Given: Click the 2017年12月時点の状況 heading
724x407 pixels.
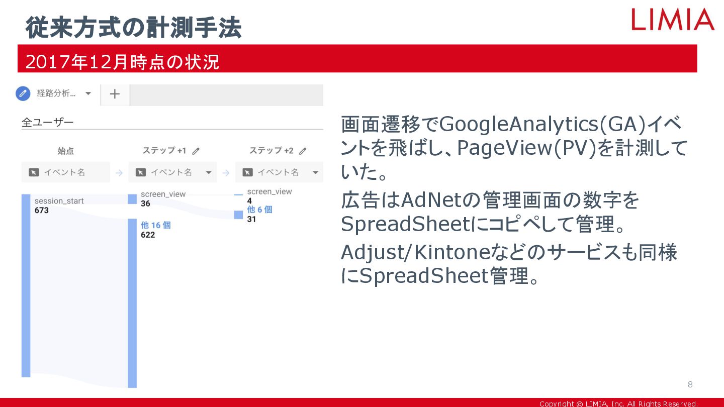Looking at the screenshot, I should pyautogui.click(x=122, y=61).
